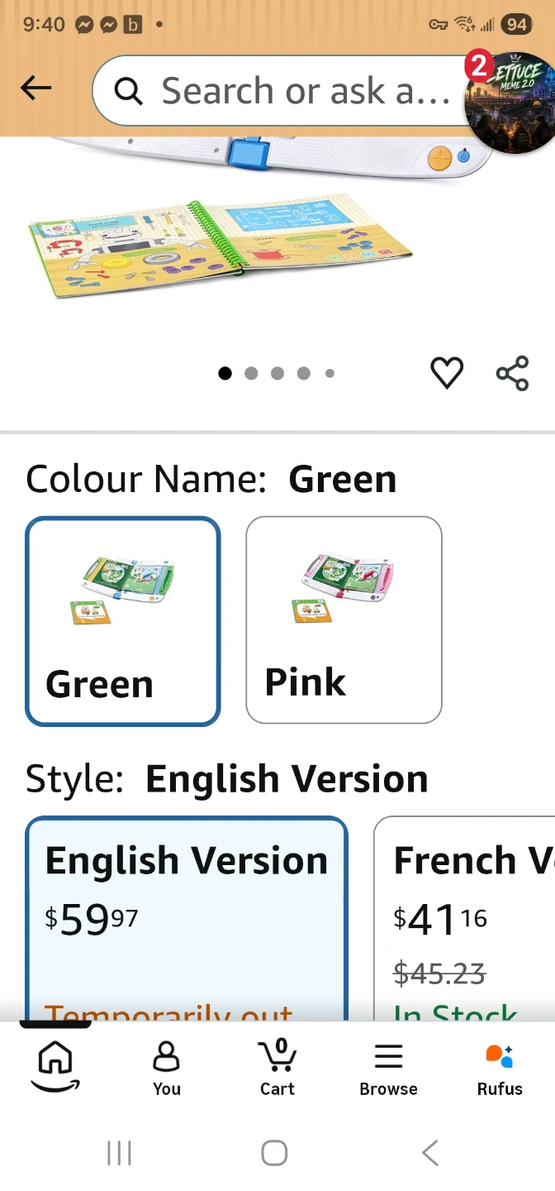Screen dimensions: 555x1191
Task: Choose the English Version style card
Action: [187, 918]
